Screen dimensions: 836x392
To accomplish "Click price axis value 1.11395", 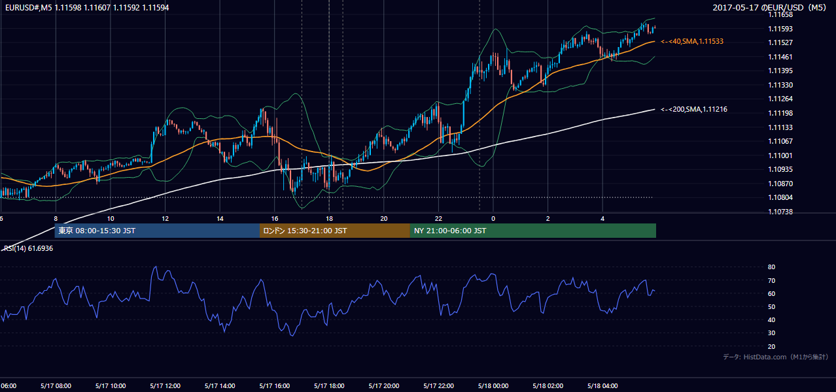I will point(780,71).
